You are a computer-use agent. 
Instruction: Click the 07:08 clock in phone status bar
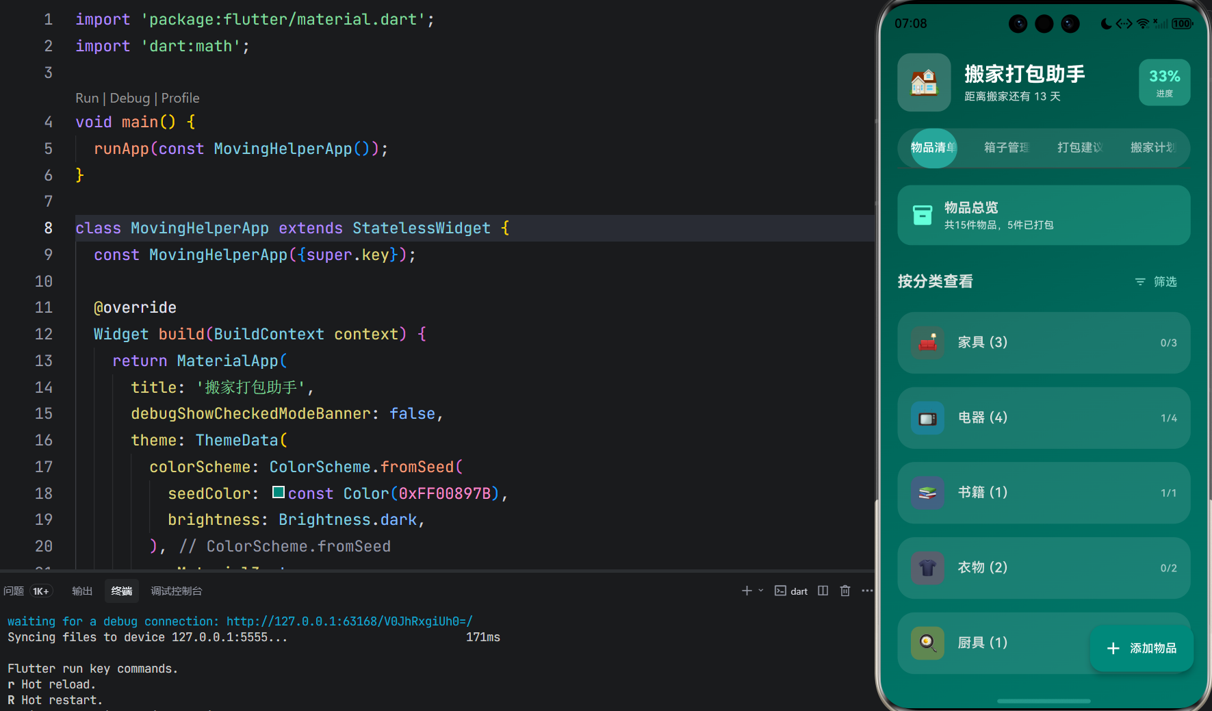[911, 23]
